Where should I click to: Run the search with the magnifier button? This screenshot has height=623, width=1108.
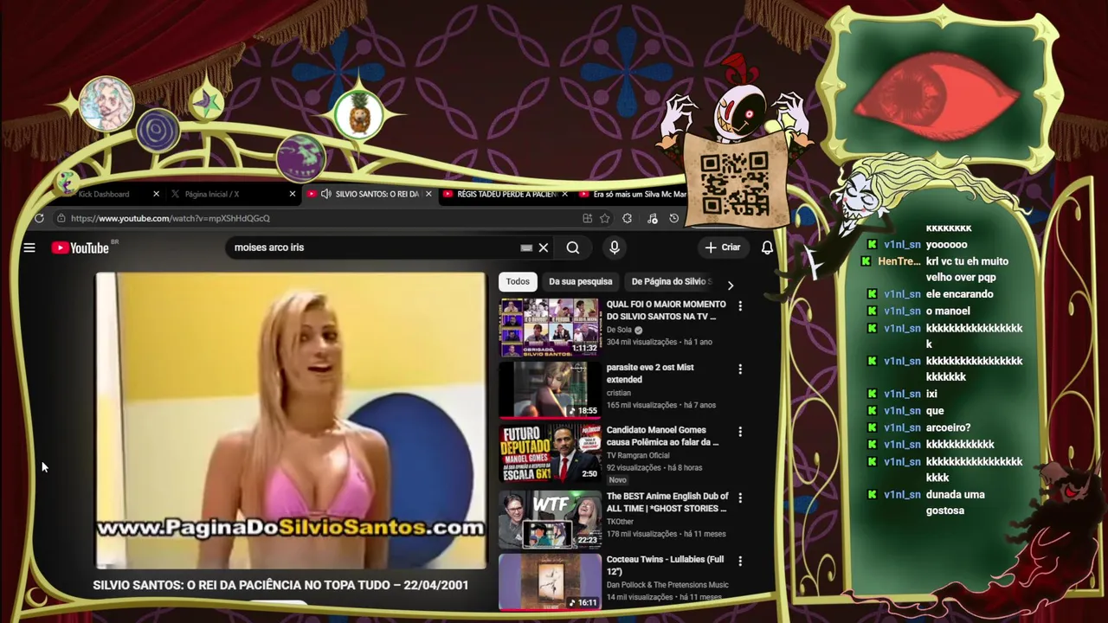573,247
